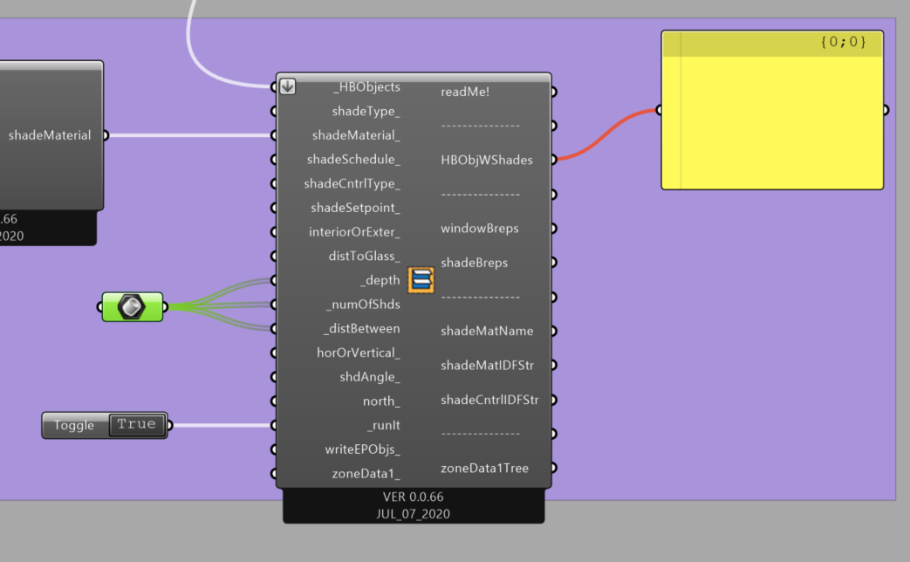Image resolution: width=910 pixels, height=562 pixels.
Task: Click the Honeybee shading component center icon
Action: point(421,280)
